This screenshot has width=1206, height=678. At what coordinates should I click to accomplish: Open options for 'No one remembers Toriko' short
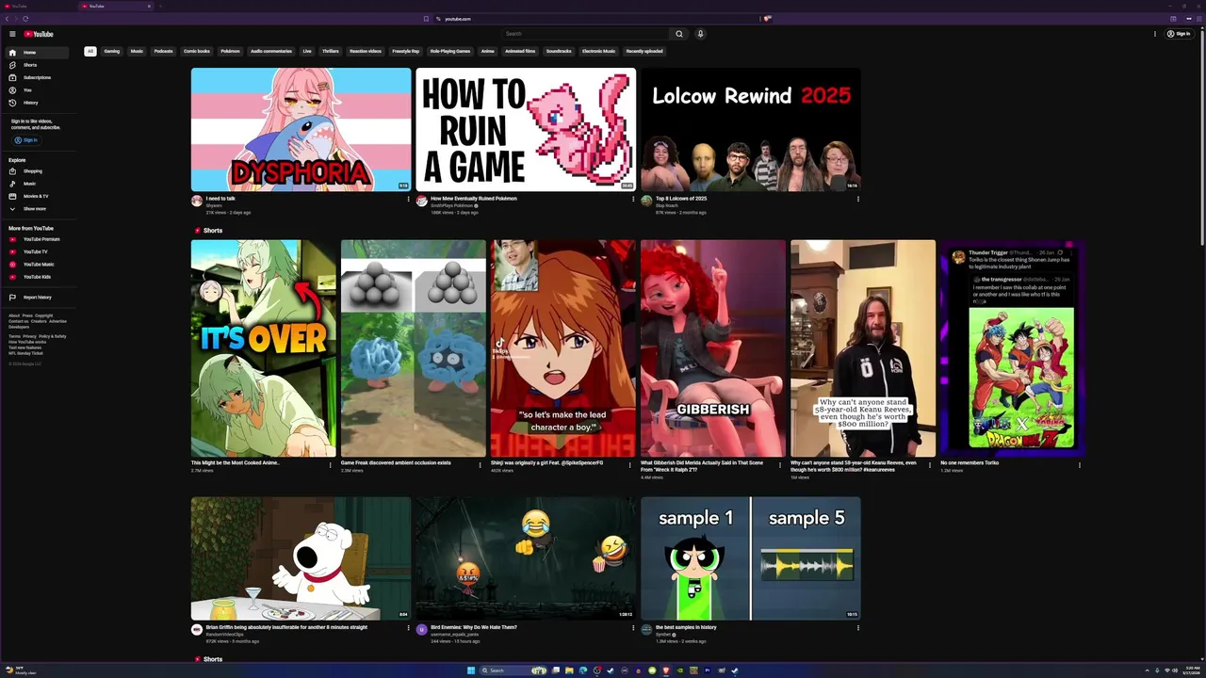(1080, 464)
